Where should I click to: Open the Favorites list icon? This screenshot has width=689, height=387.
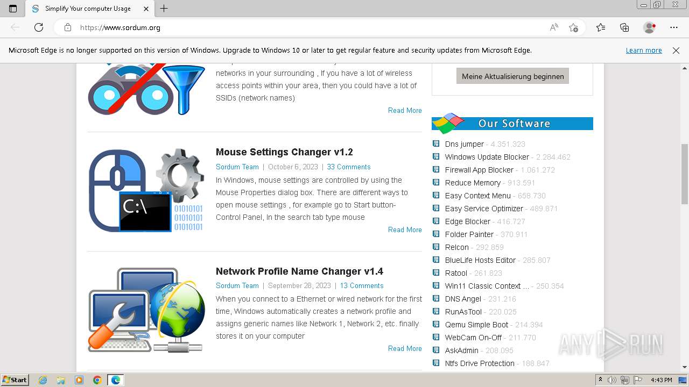[601, 27]
